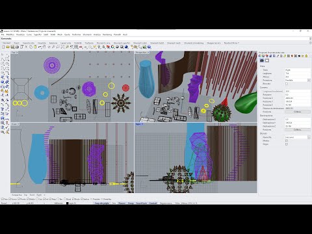
Task: Click the blue Render sphere icon
Action: pyautogui.click(x=126, y=47)
